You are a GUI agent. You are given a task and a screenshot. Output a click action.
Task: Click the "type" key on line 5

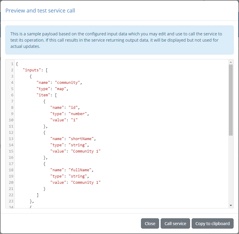click(x=43, y=89)
